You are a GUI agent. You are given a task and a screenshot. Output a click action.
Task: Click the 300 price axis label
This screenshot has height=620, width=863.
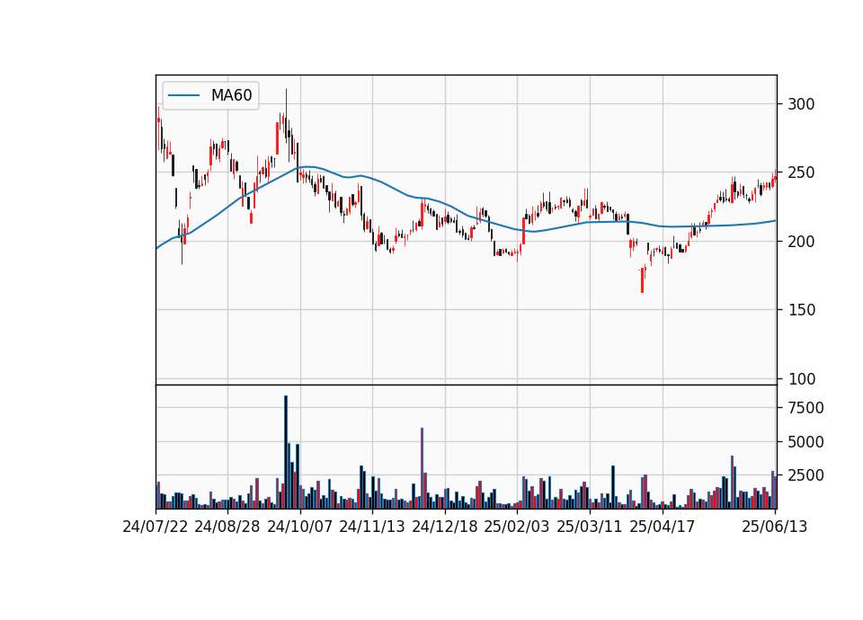801,104
